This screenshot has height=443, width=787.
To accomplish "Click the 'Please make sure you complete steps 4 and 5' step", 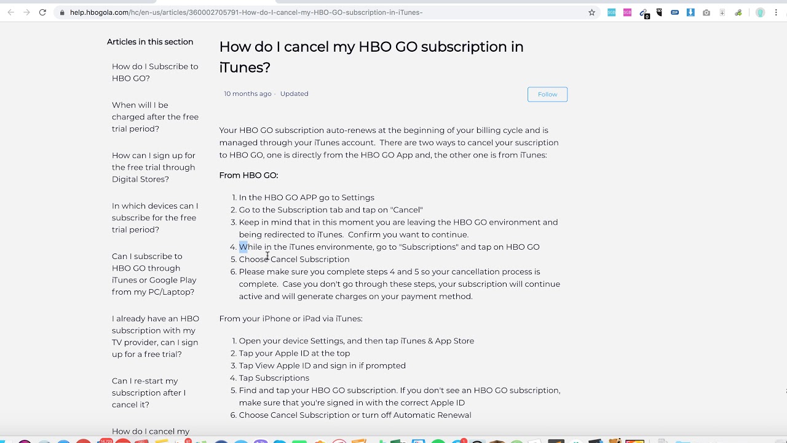I will [x=400, y=284].
